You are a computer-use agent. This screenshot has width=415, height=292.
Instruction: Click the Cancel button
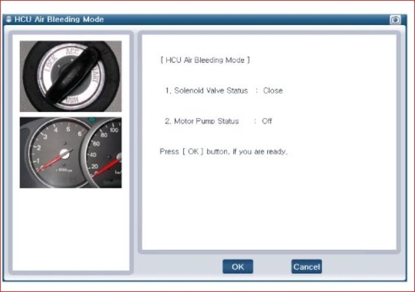click(307, 267)
